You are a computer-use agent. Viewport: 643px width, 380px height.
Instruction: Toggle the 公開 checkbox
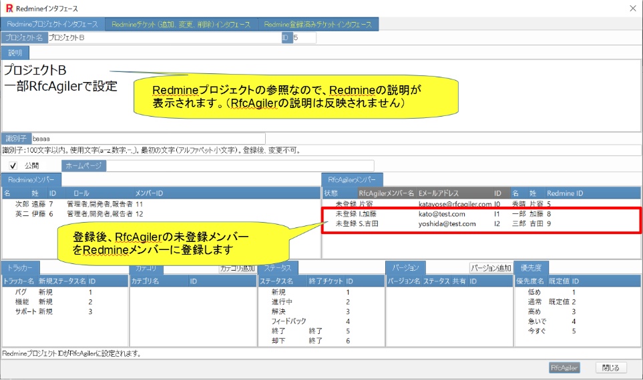click(x=13, y=165)
